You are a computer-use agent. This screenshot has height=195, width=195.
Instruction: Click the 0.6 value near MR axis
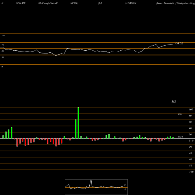pyautogui.click(x=180, y=114)
